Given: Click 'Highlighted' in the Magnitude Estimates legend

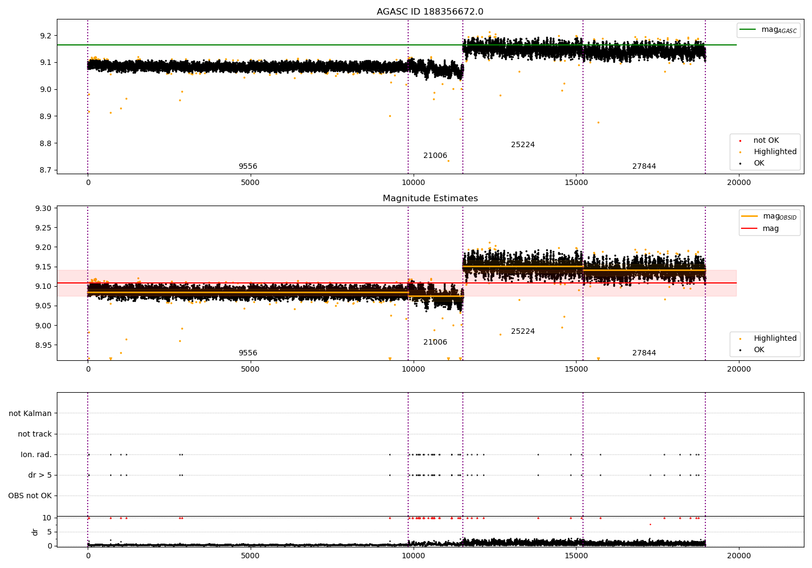Looking at the screenshot, I should pyautogui.click(x=769, y=339).
